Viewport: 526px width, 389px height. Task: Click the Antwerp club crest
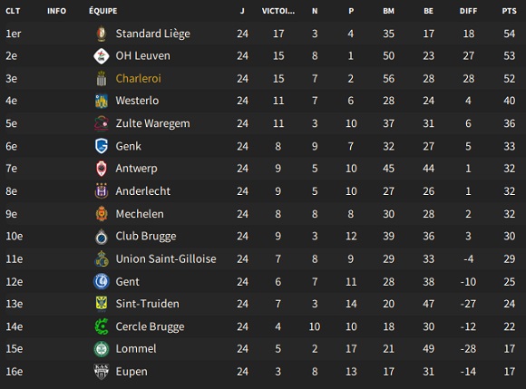(102, 169)
